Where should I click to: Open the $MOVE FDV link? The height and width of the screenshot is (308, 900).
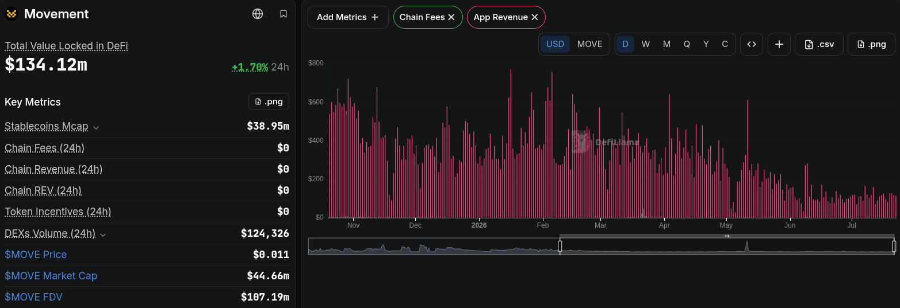click(x=33, y=297)
